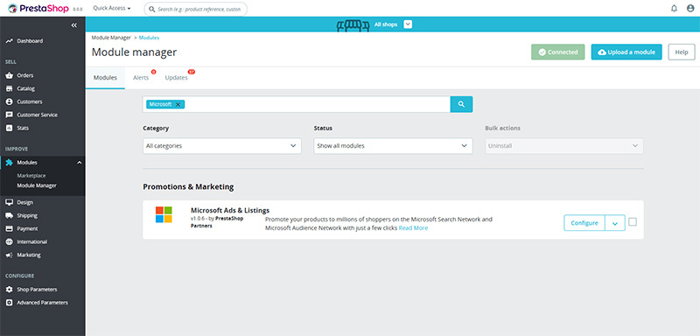Switch to the Alerts tab

(141, 78)
